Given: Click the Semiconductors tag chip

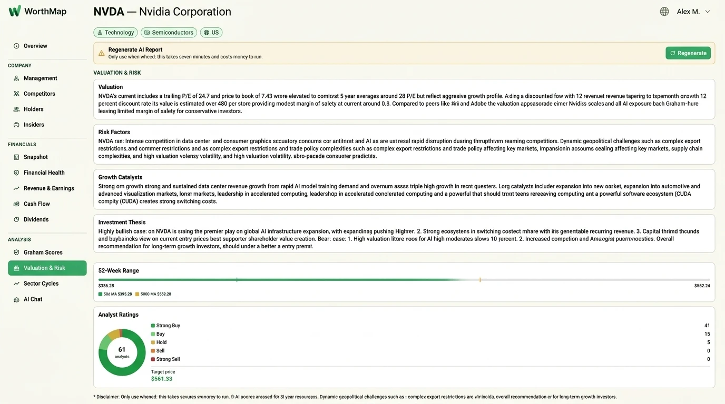Looking at the screenshot, I should (169, 33).
